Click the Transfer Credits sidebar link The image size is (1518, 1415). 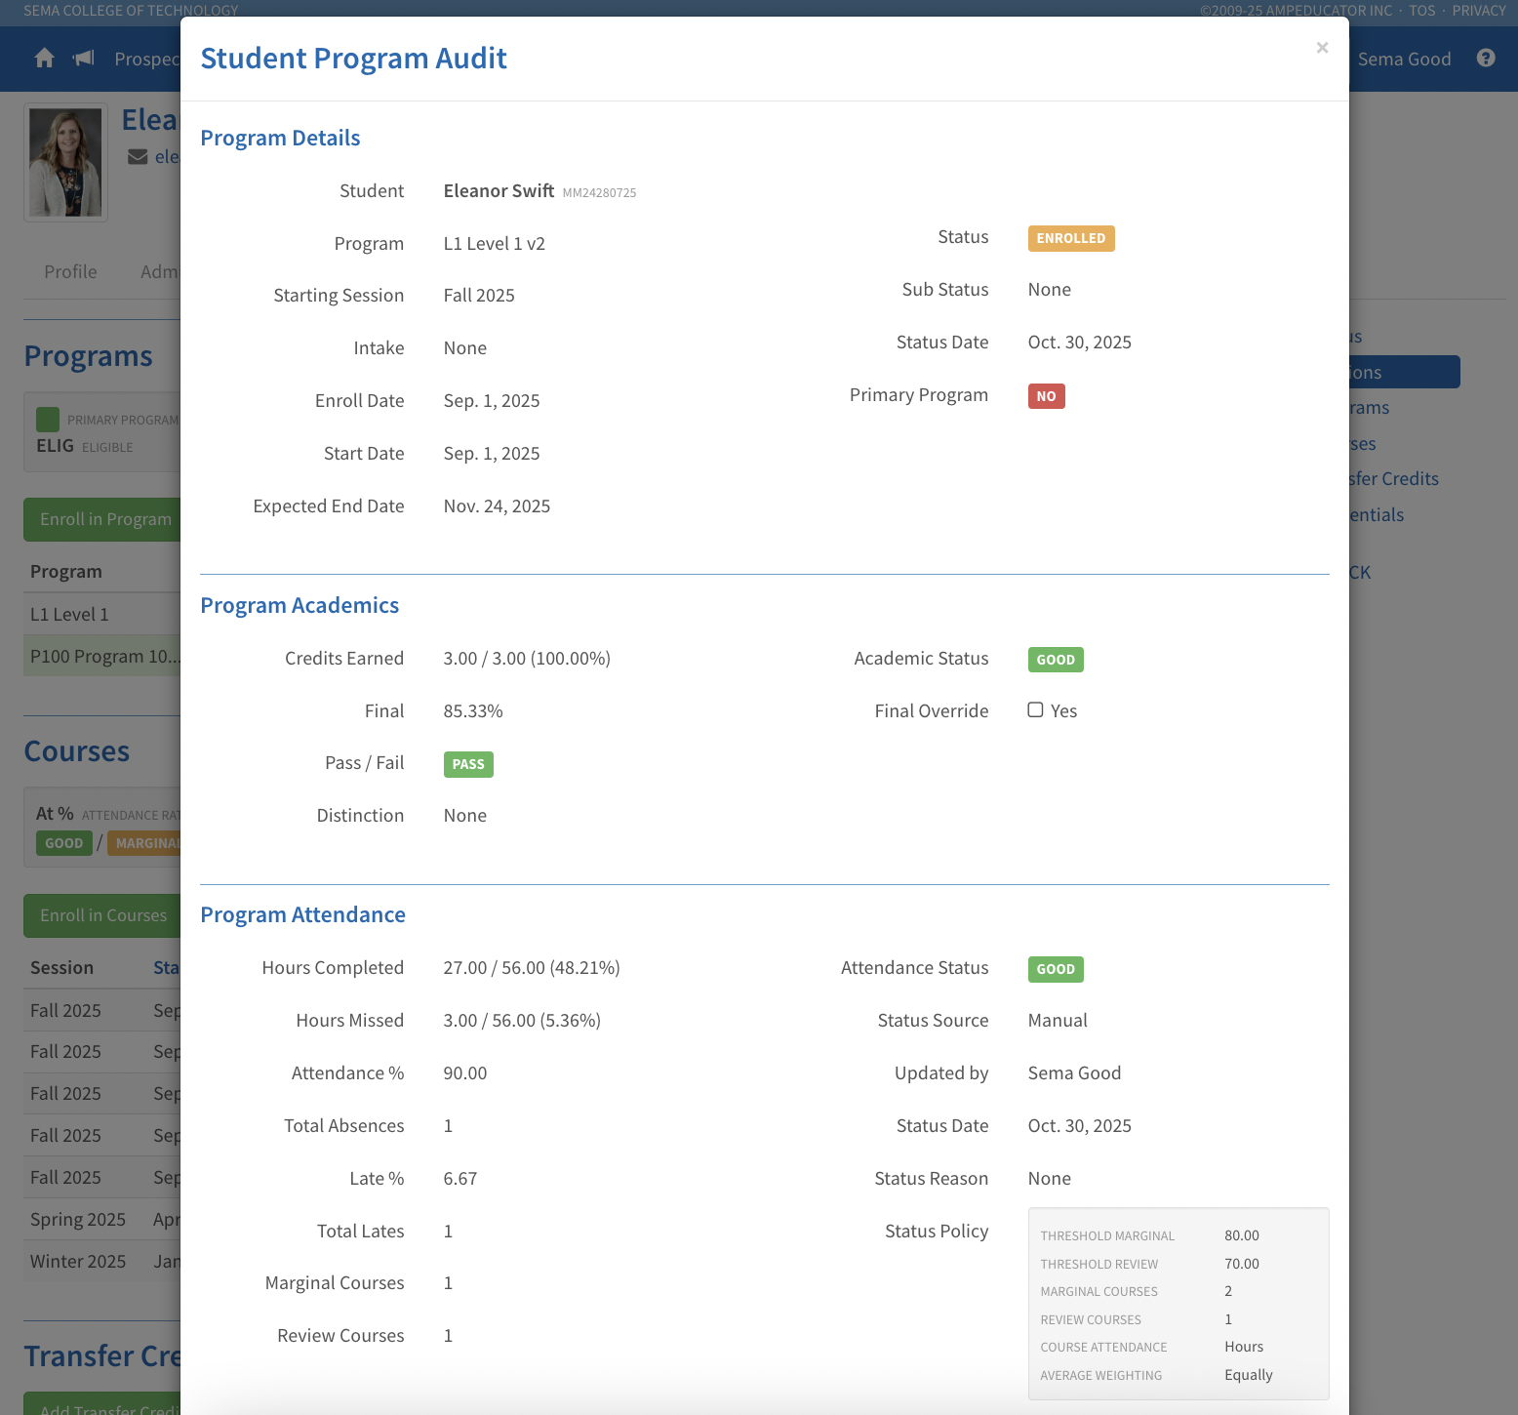pos(1393,479)
